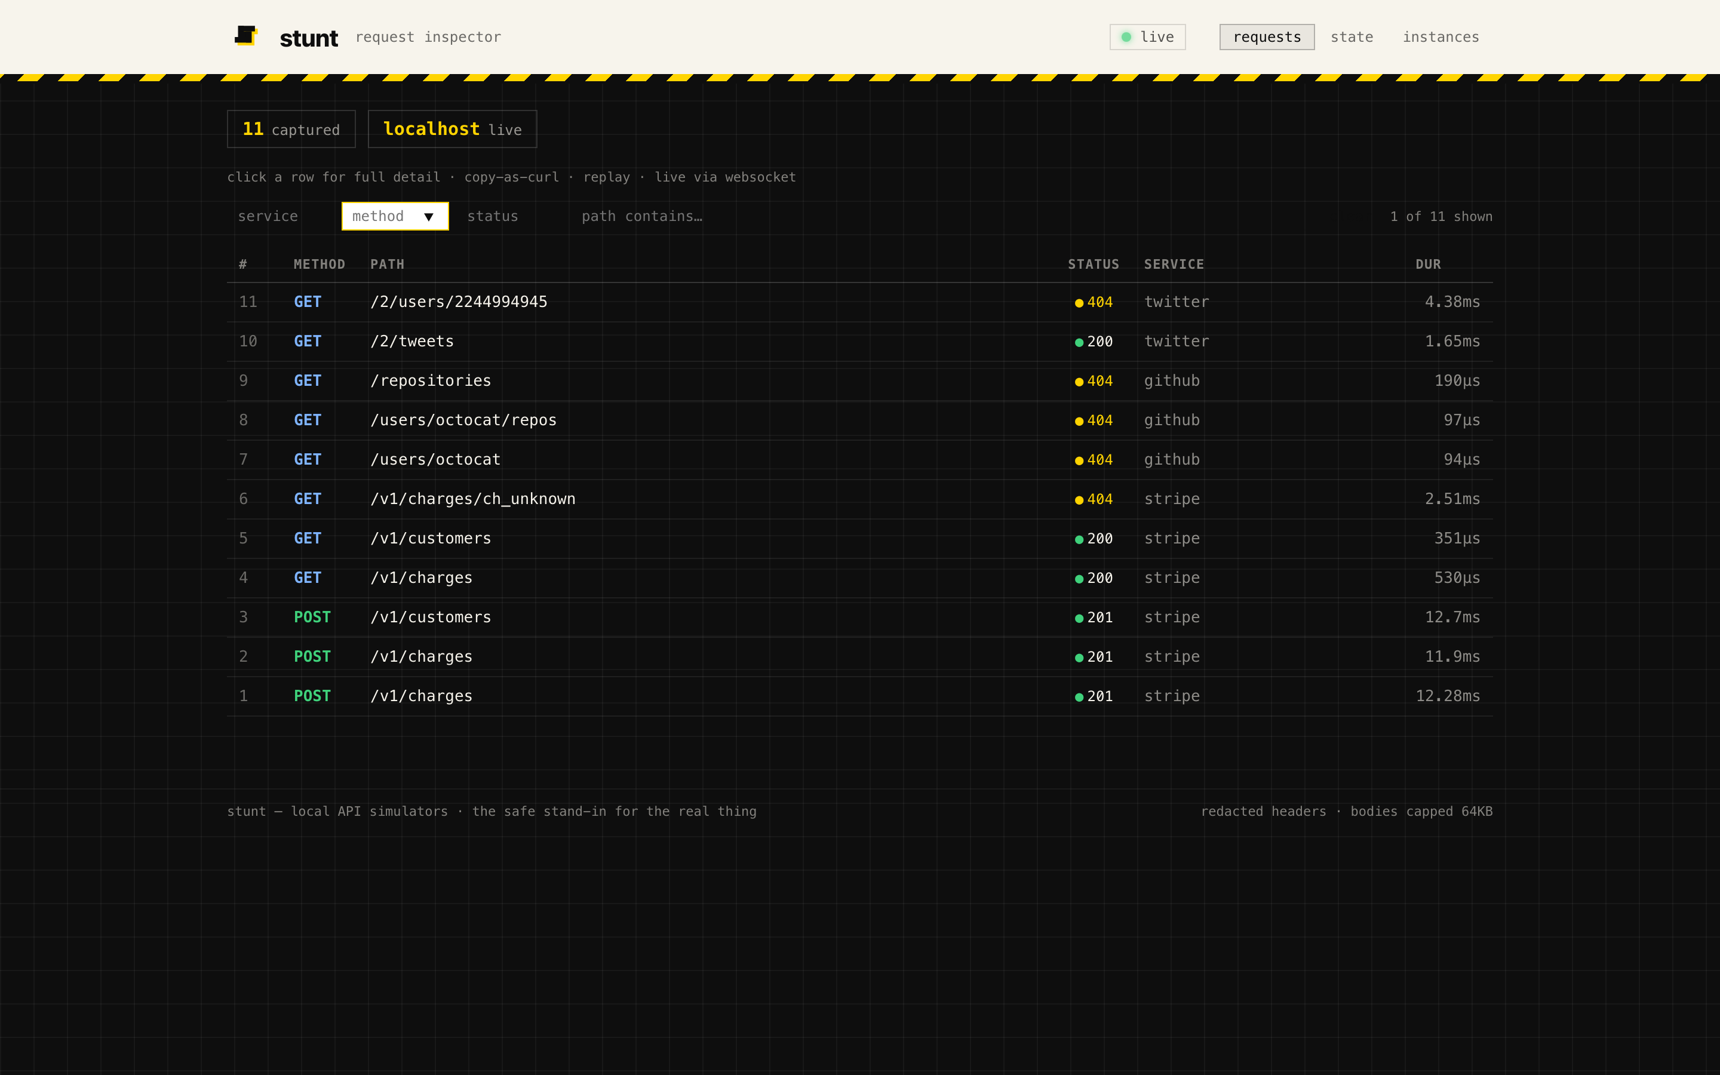The image size is (1720, 1075).
Task: Open GET /v1/customers row 5
Action: point(859,538)
